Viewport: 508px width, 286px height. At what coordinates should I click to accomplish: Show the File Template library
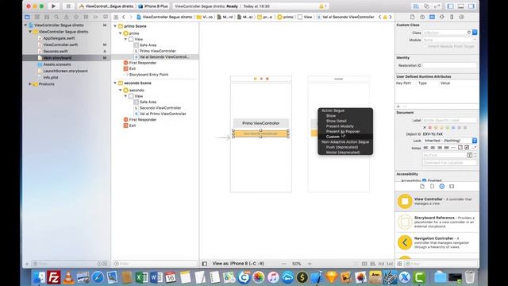tap(422, 186)
